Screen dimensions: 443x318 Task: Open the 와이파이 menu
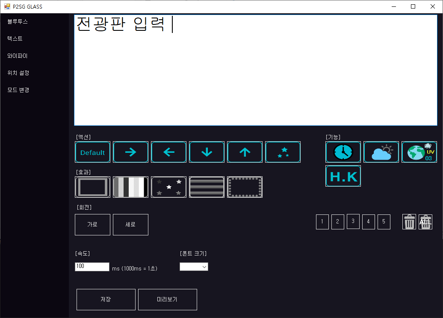click(18, 56)
